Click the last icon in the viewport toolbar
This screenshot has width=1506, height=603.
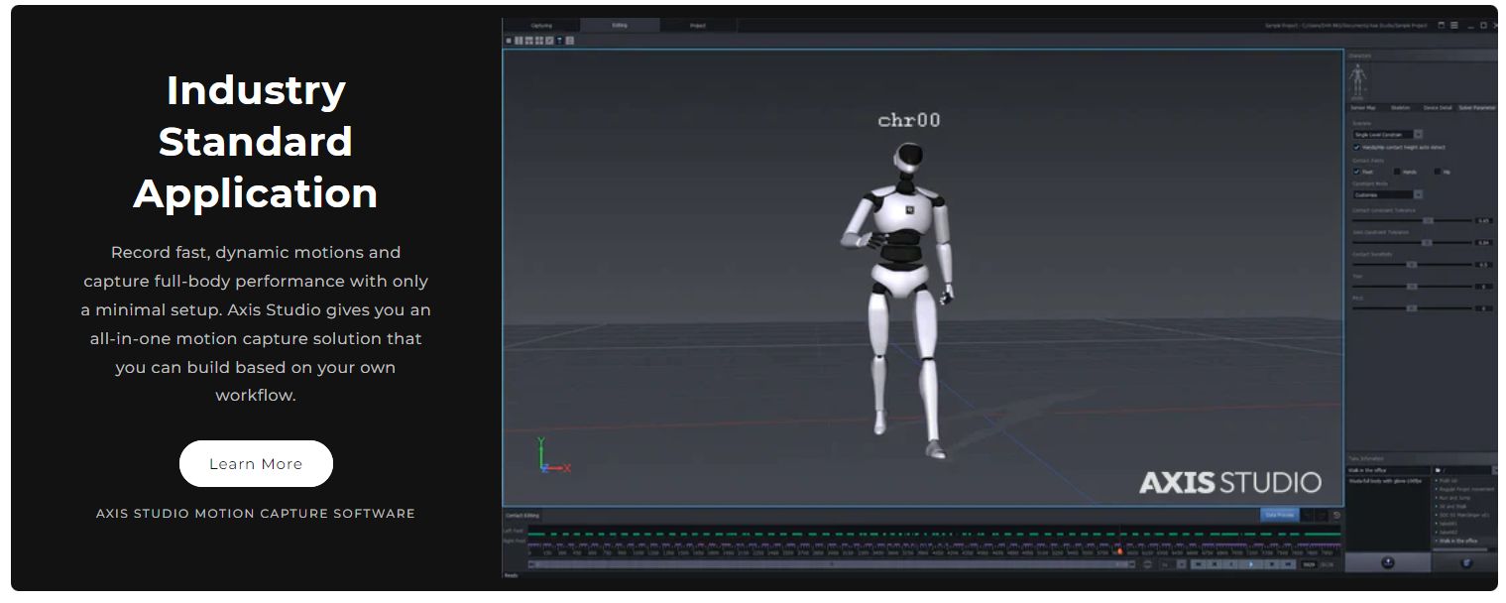(570, 41)
